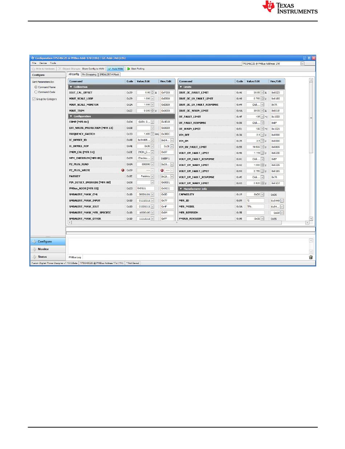Click the VOUT_TRIM value stepper
This screenshot has height=449, width=345.
point(153,111)
